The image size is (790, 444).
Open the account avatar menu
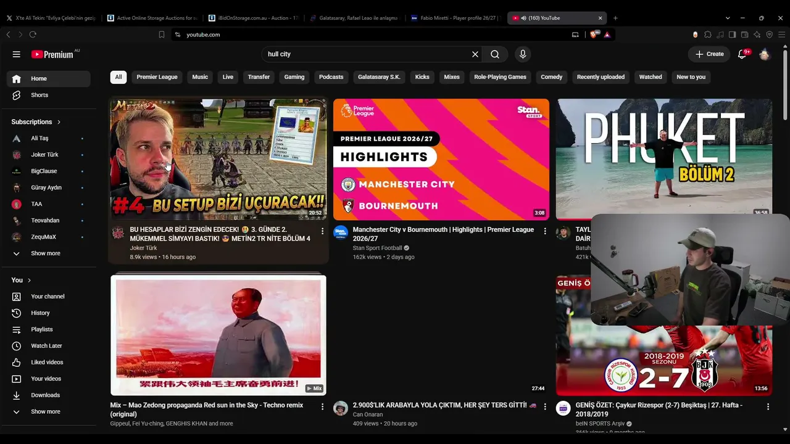coord(765,54)
